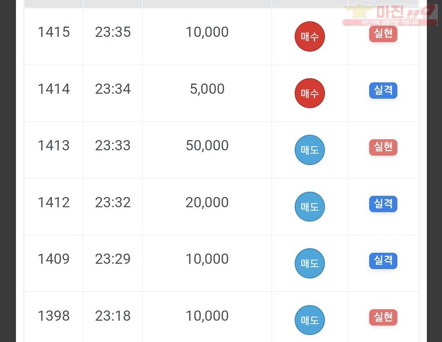
Task: Select the blue 실격 badge in row 1412
Action: (x=383, y=204)
